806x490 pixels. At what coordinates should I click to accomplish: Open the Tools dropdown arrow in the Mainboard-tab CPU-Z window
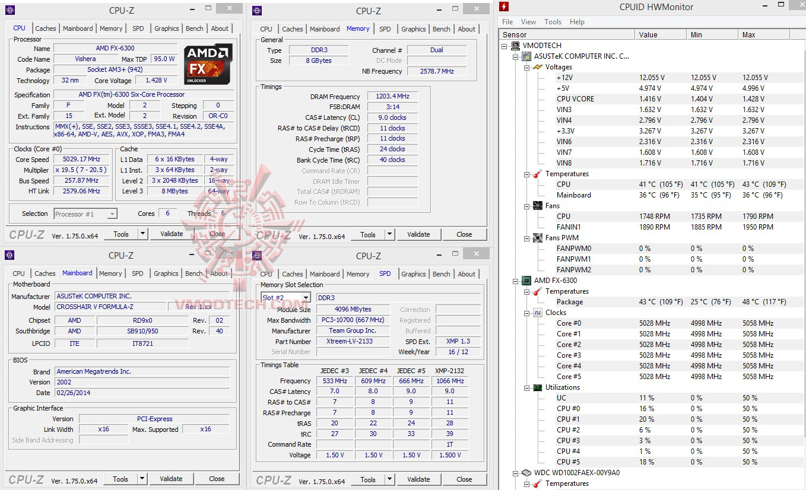tap(142, 479)
